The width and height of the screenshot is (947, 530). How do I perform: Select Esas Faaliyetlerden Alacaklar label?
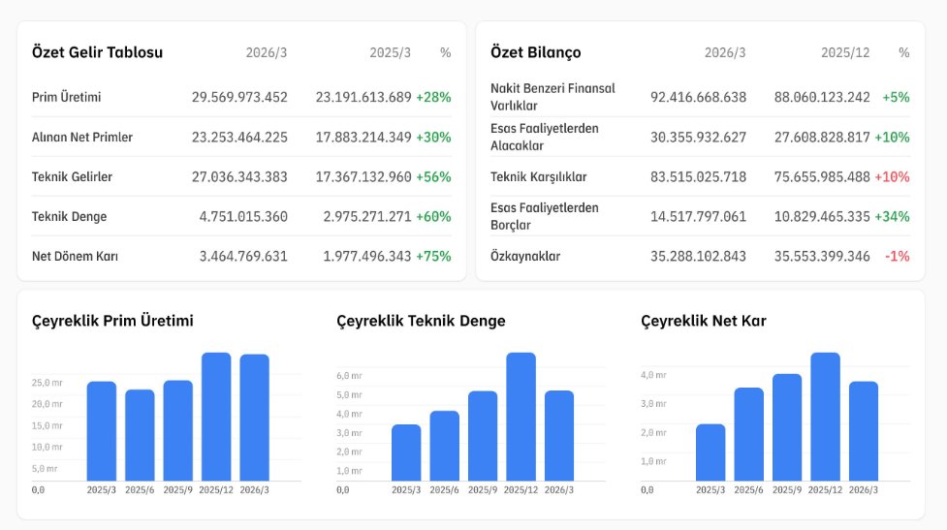click(544, 137)
